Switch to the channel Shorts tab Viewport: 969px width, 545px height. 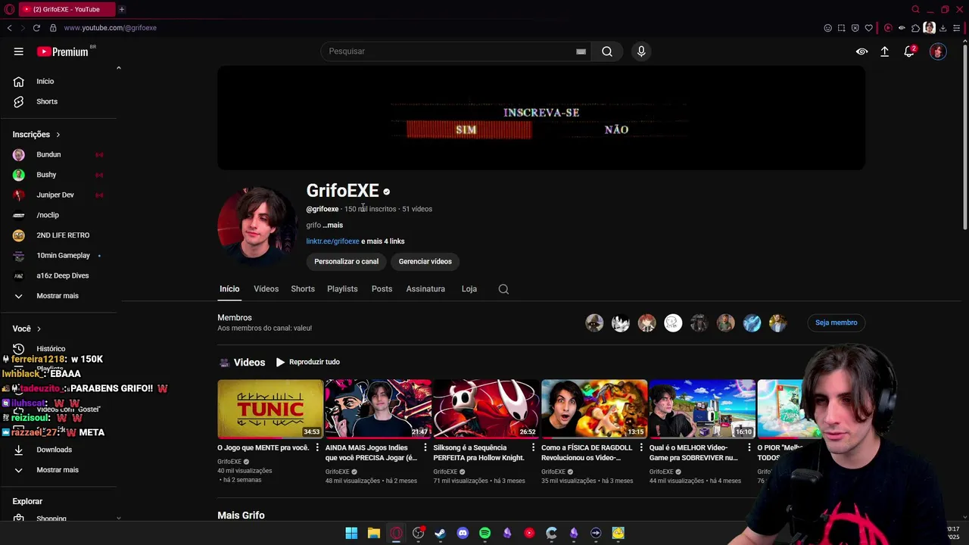point(303,289)
